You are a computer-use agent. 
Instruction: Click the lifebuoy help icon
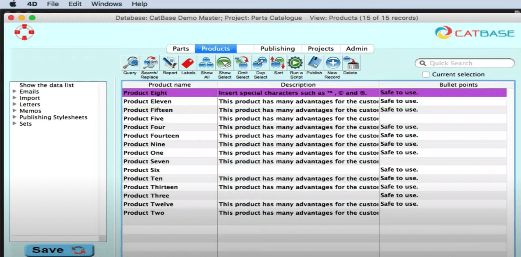coord(24,32)
